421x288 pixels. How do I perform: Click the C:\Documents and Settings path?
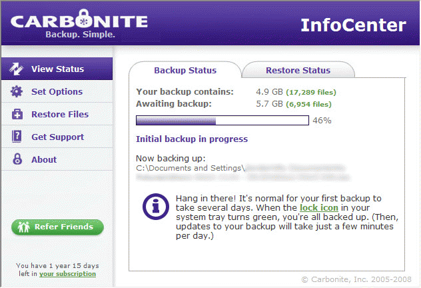tap(191, 168)
